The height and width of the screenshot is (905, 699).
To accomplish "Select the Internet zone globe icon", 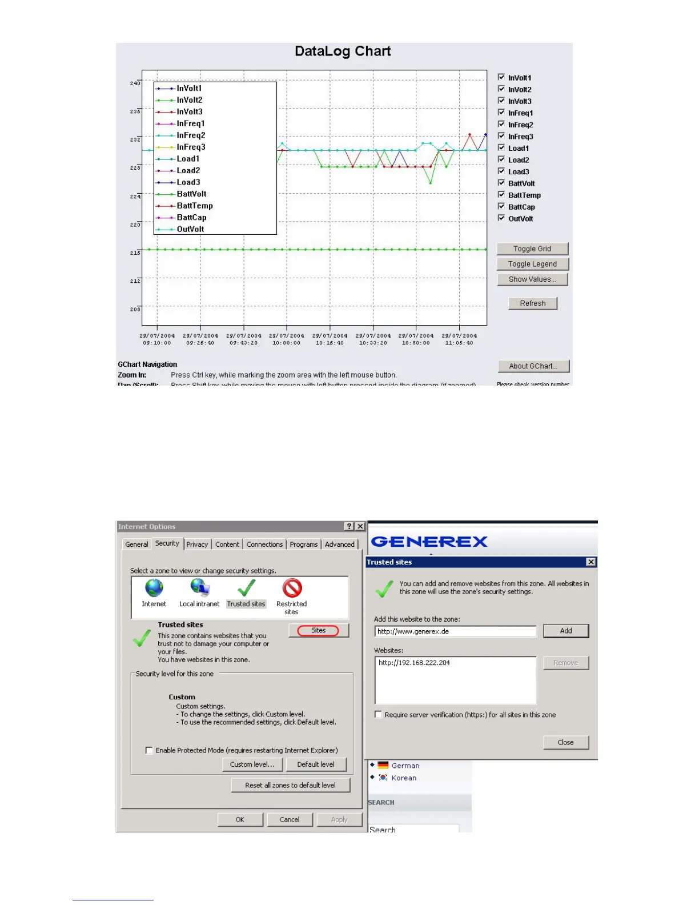I will (154, 587).
